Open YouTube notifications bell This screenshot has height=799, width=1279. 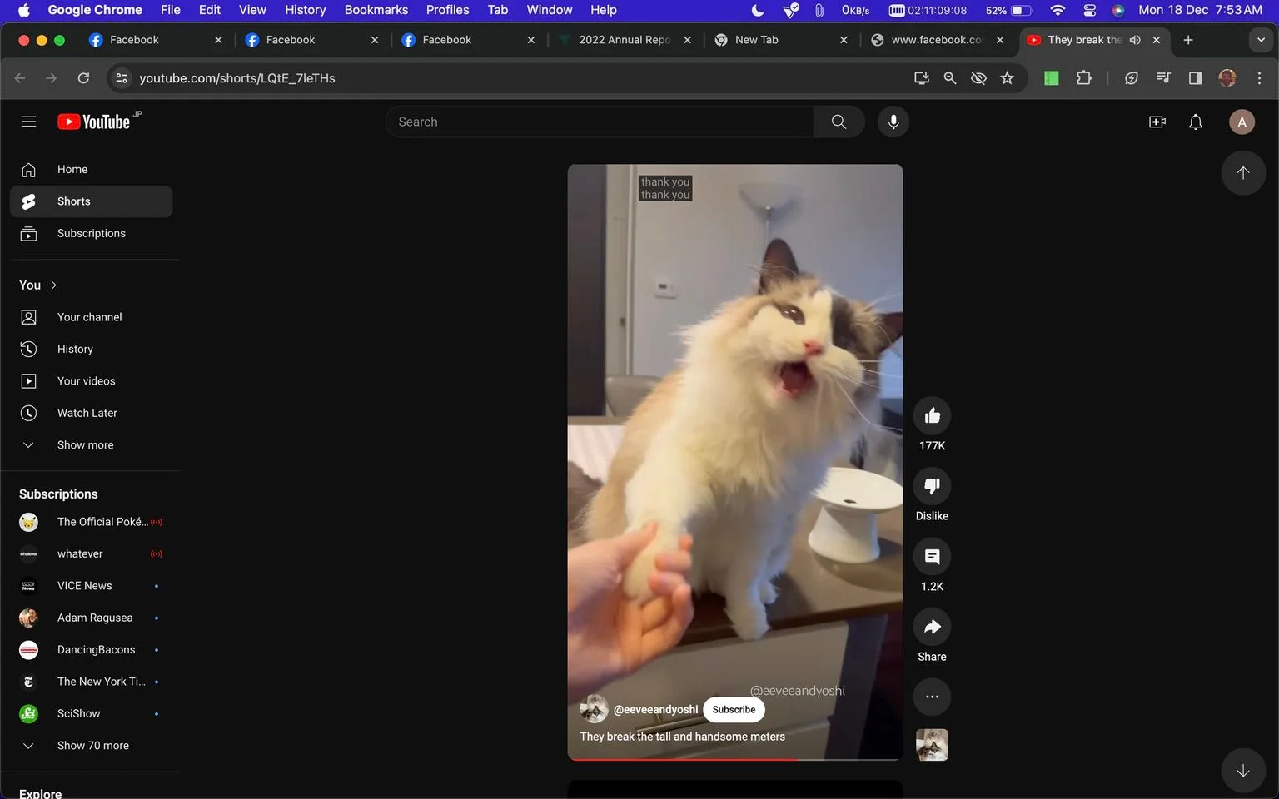pos(1195,122)
